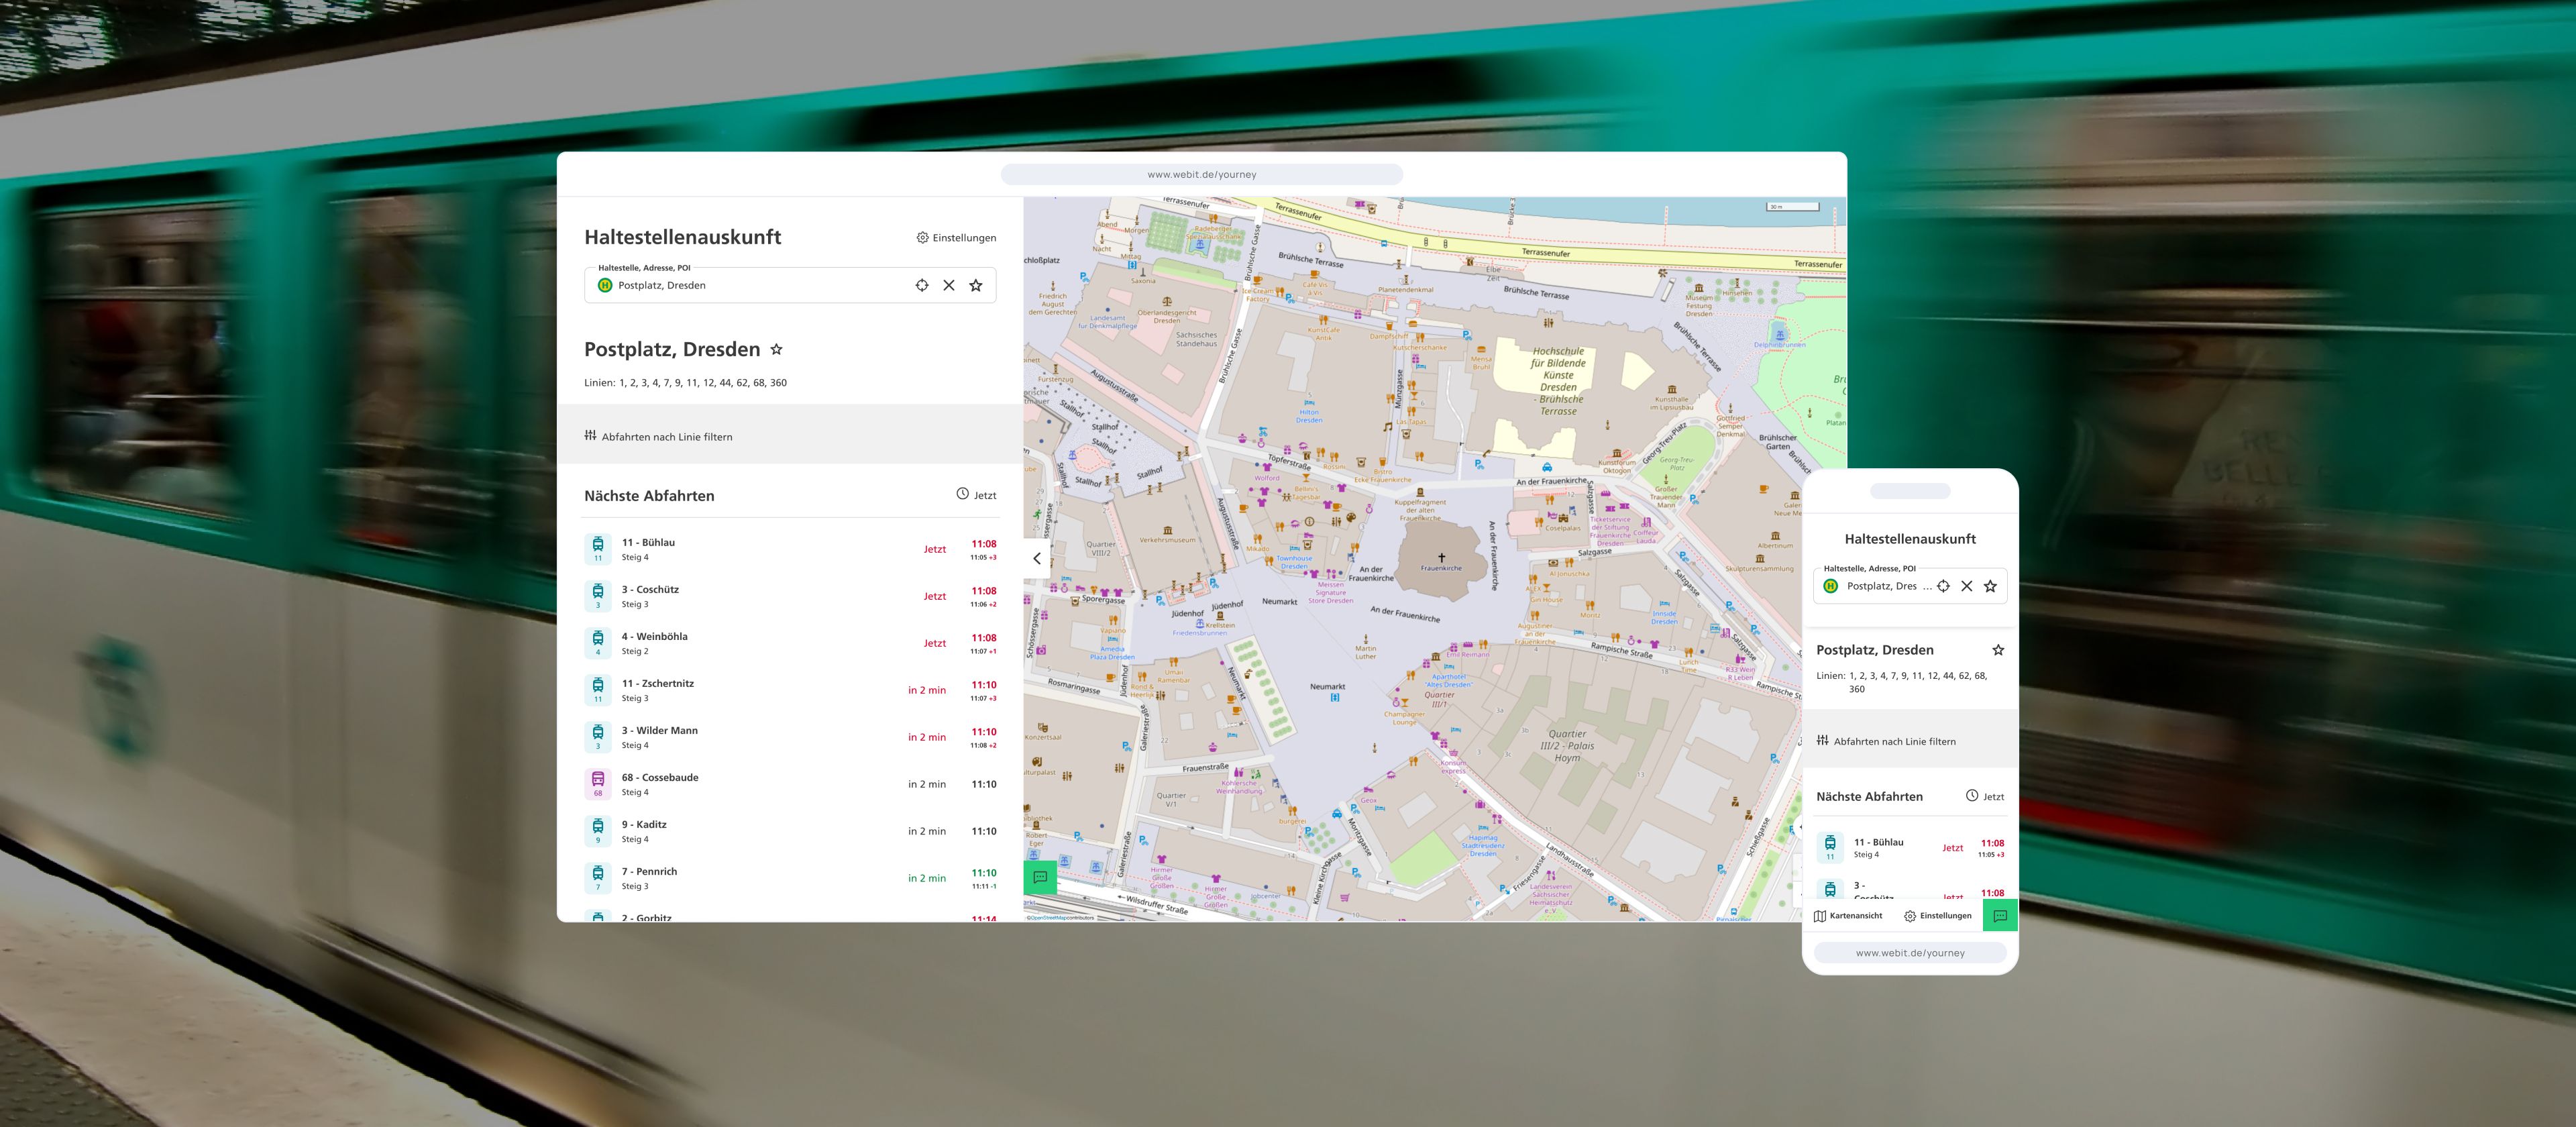2576x1127 pixels.
Task: Click the tram icon for line 3 Coschütz
Action: point(598,595)
